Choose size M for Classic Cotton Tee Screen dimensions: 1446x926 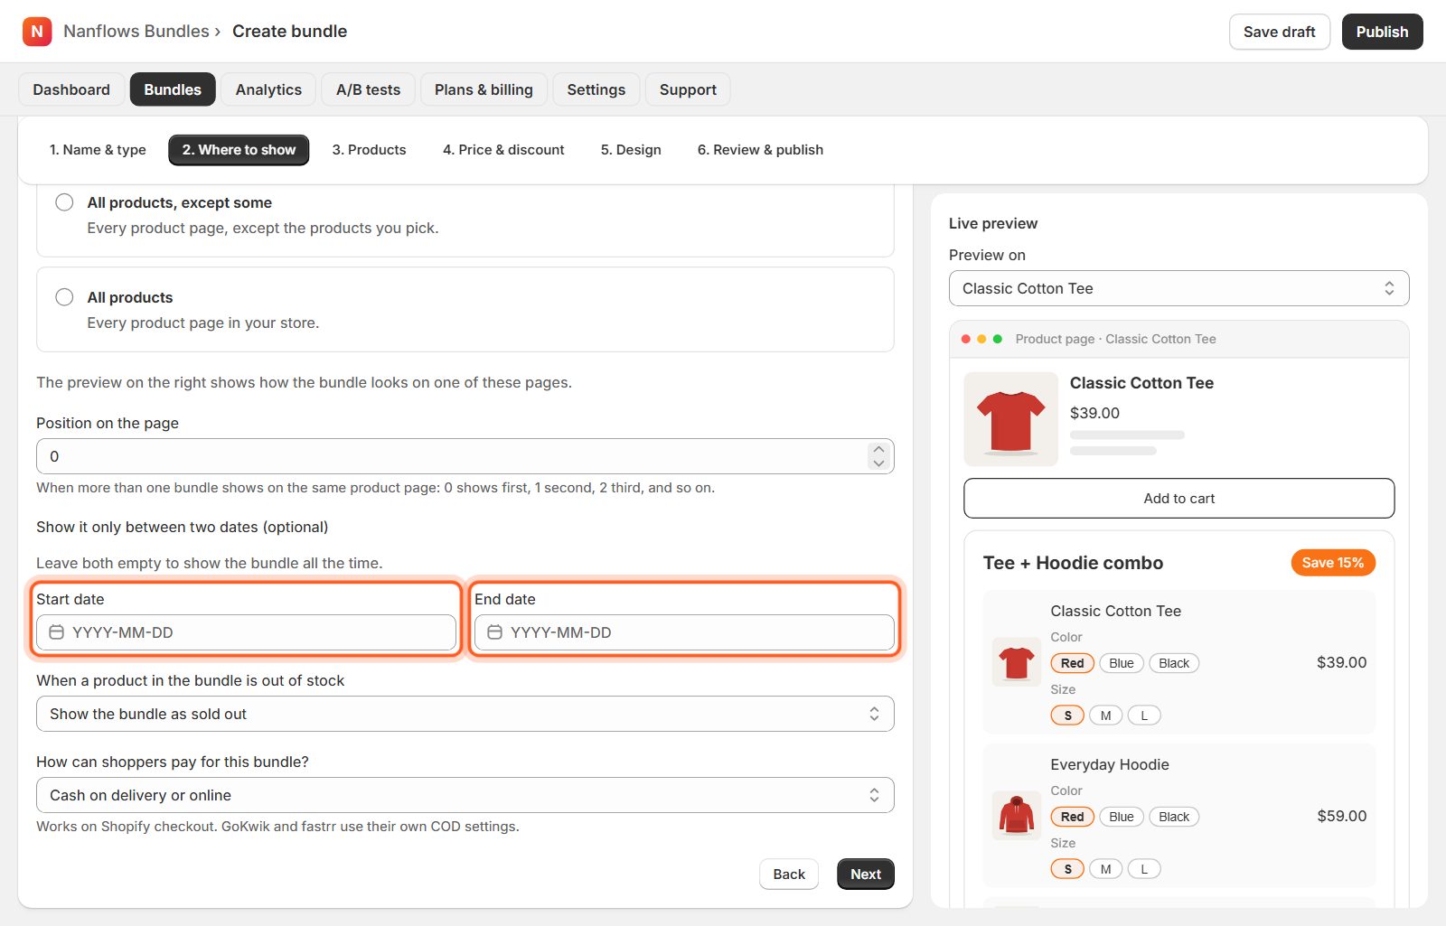pyautogui.click(x=1105, y=716)
